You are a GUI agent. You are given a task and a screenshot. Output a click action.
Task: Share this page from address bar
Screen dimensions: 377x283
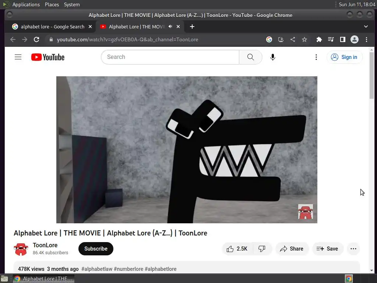(x=293, y=39)
